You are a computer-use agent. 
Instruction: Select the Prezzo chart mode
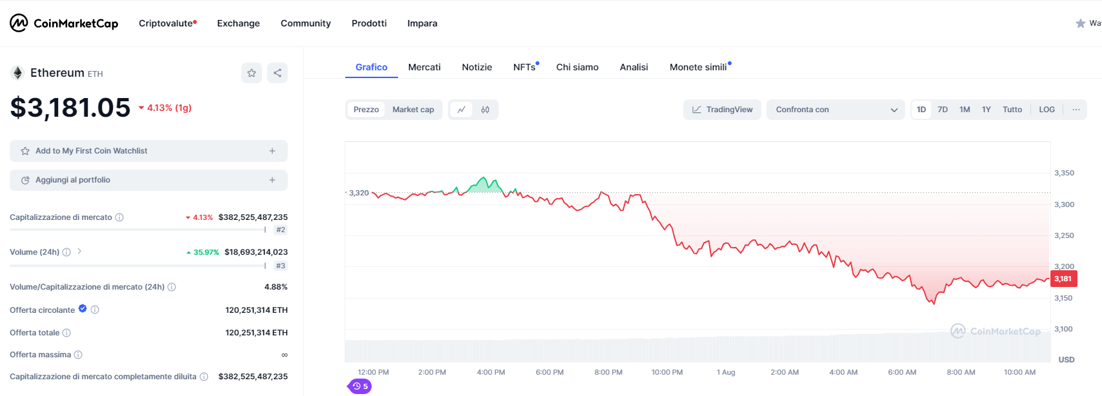[x=366, y=110]
